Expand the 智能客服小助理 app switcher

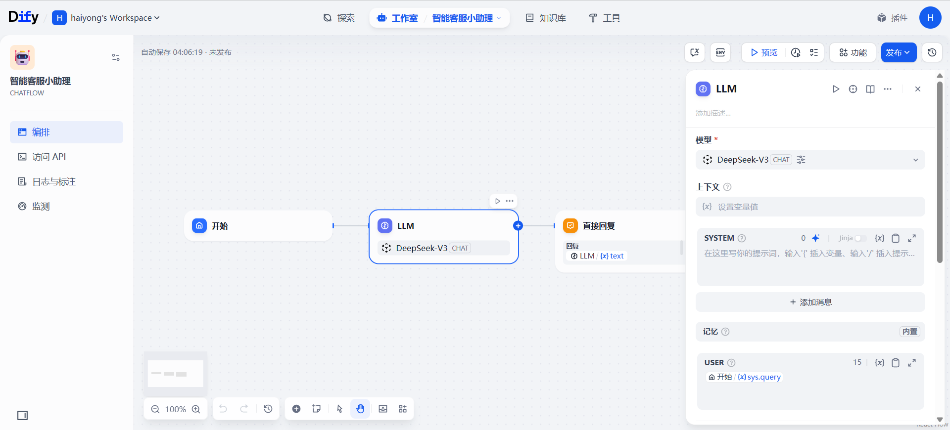point(467,18)
